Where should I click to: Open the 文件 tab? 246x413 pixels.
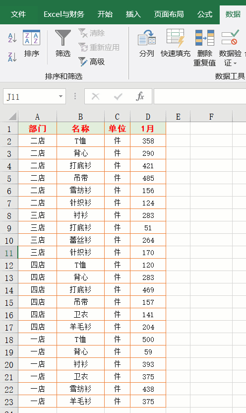tap(18, 14)
